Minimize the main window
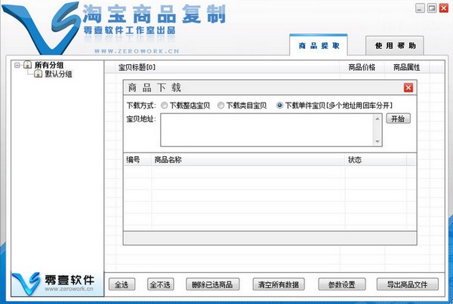 (420, 8)
